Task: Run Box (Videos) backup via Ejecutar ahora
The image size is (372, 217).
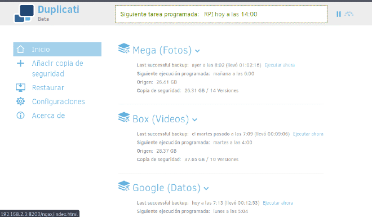Action: tap(308, 134)
